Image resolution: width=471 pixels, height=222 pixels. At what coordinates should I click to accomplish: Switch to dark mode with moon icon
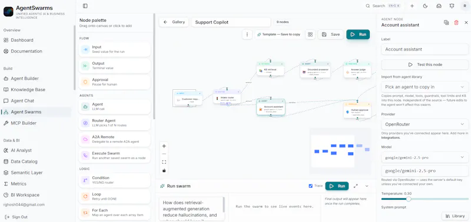click(425, 6)
